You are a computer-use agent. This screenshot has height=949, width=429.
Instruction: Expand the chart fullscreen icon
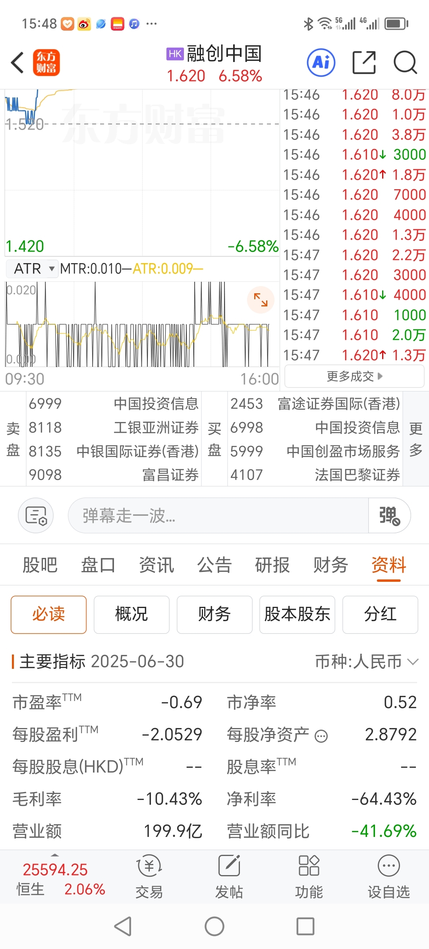click(x=261, y=300)
